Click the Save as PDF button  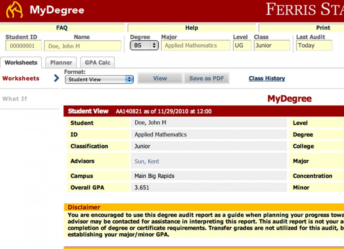pos(206,78)
